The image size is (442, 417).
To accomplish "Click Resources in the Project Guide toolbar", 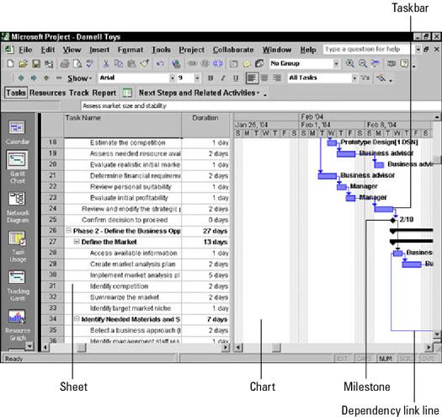I will click(47, 93).
